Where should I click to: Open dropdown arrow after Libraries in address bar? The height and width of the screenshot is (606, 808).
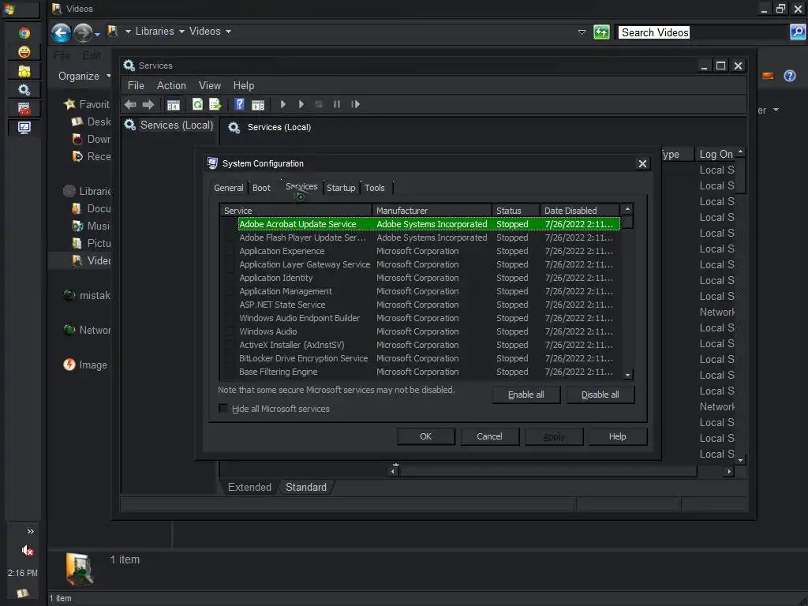(181, 32)
